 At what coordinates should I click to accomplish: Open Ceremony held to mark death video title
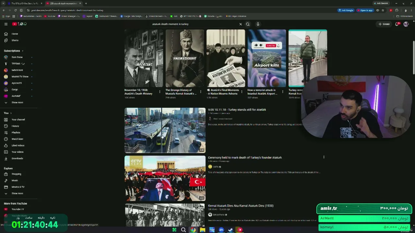(x=245, y=158)
